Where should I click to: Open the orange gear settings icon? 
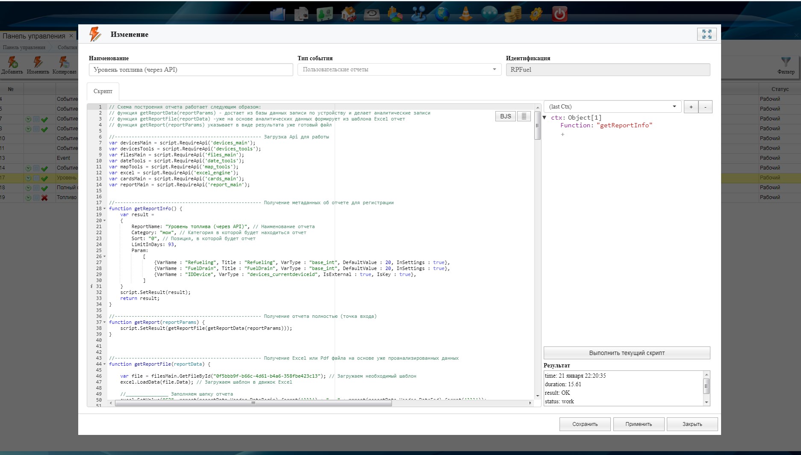coord(536,14)
